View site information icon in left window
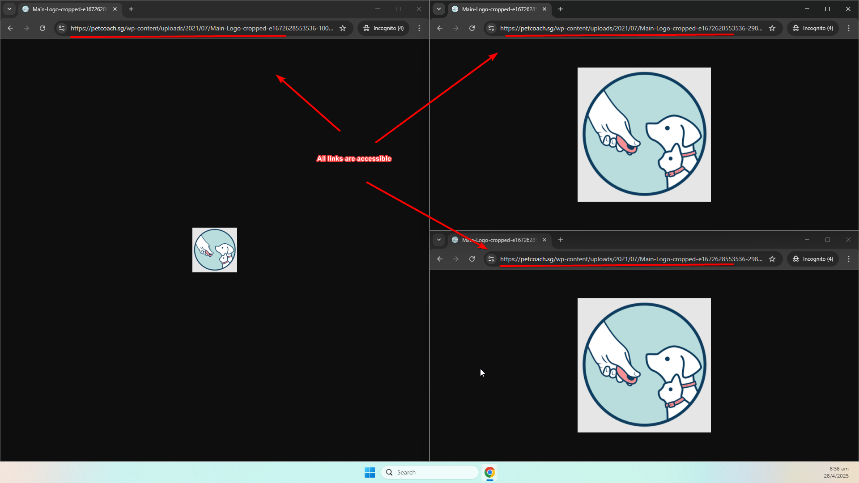The width and height of the screenshot is (859, 483). (x=62, y=28)
